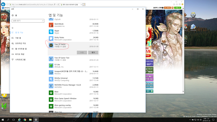Click the taskbar clock showing 2018-01-22
The width and height of the screenshot is (217, 122).
(x=206, y=120)
